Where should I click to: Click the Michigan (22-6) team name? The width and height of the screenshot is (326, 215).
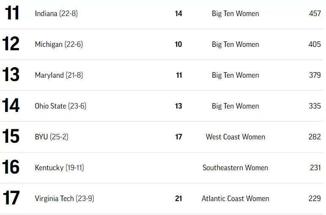click(59, 44)
